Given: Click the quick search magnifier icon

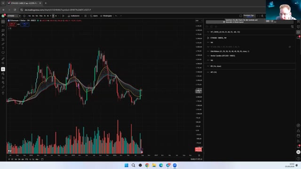Looking at the screenshot, I should (x=262, y=16).
